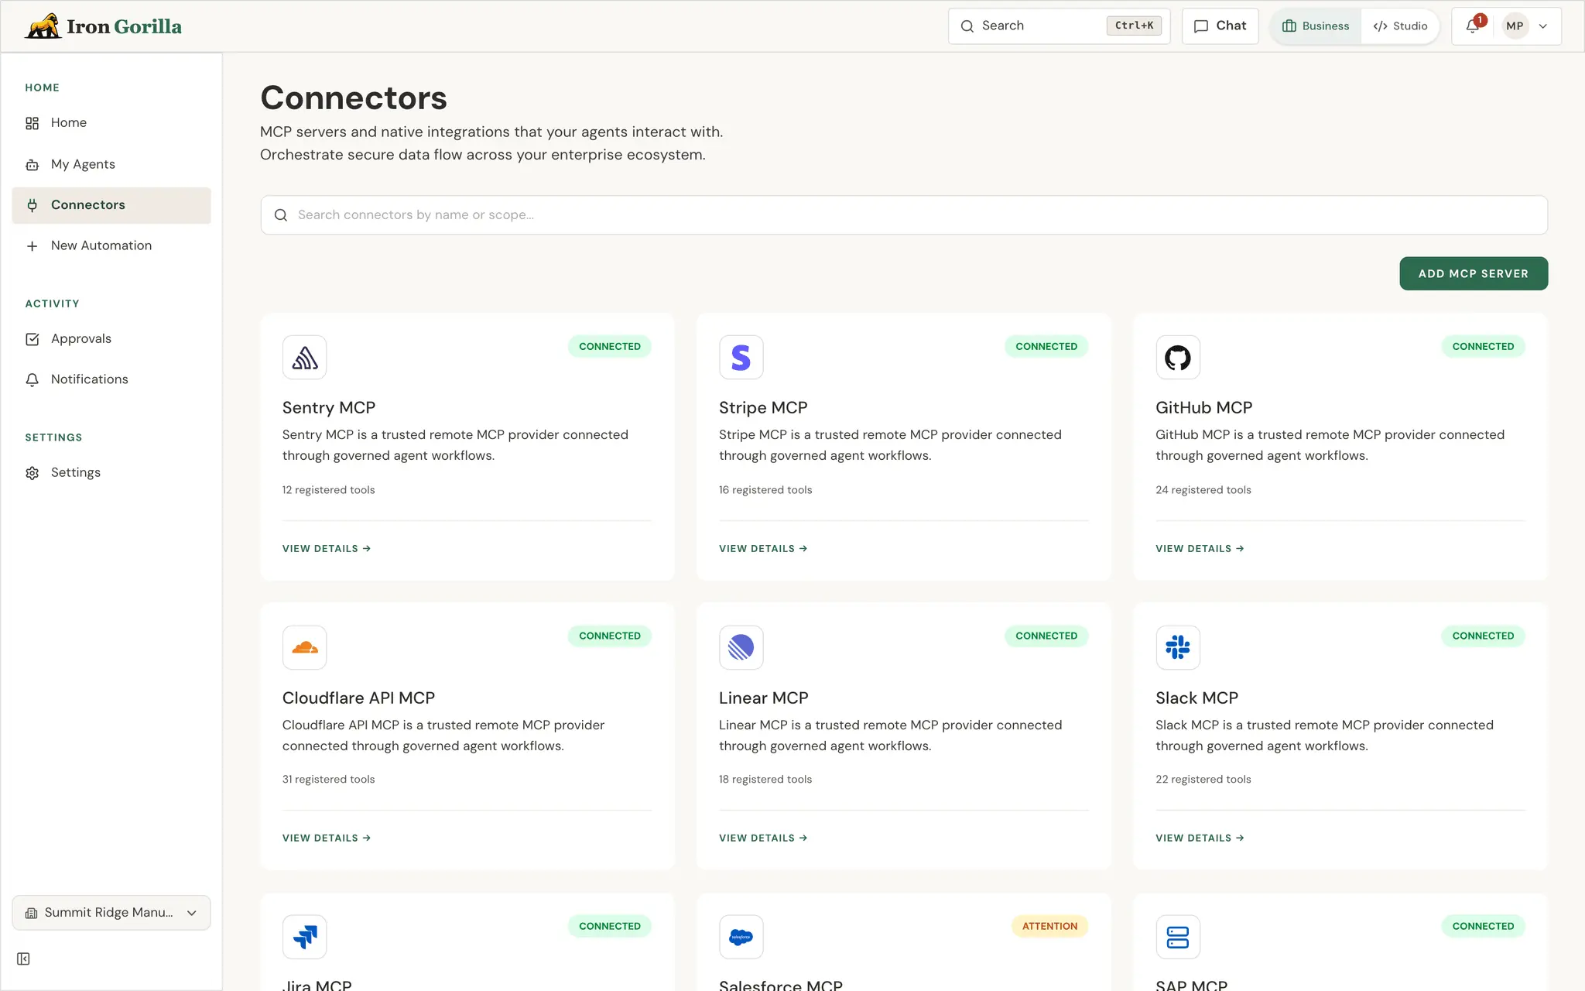Click the "31 registered tools" text
This screenshot has width=1585, height=991.
(328, 780)
